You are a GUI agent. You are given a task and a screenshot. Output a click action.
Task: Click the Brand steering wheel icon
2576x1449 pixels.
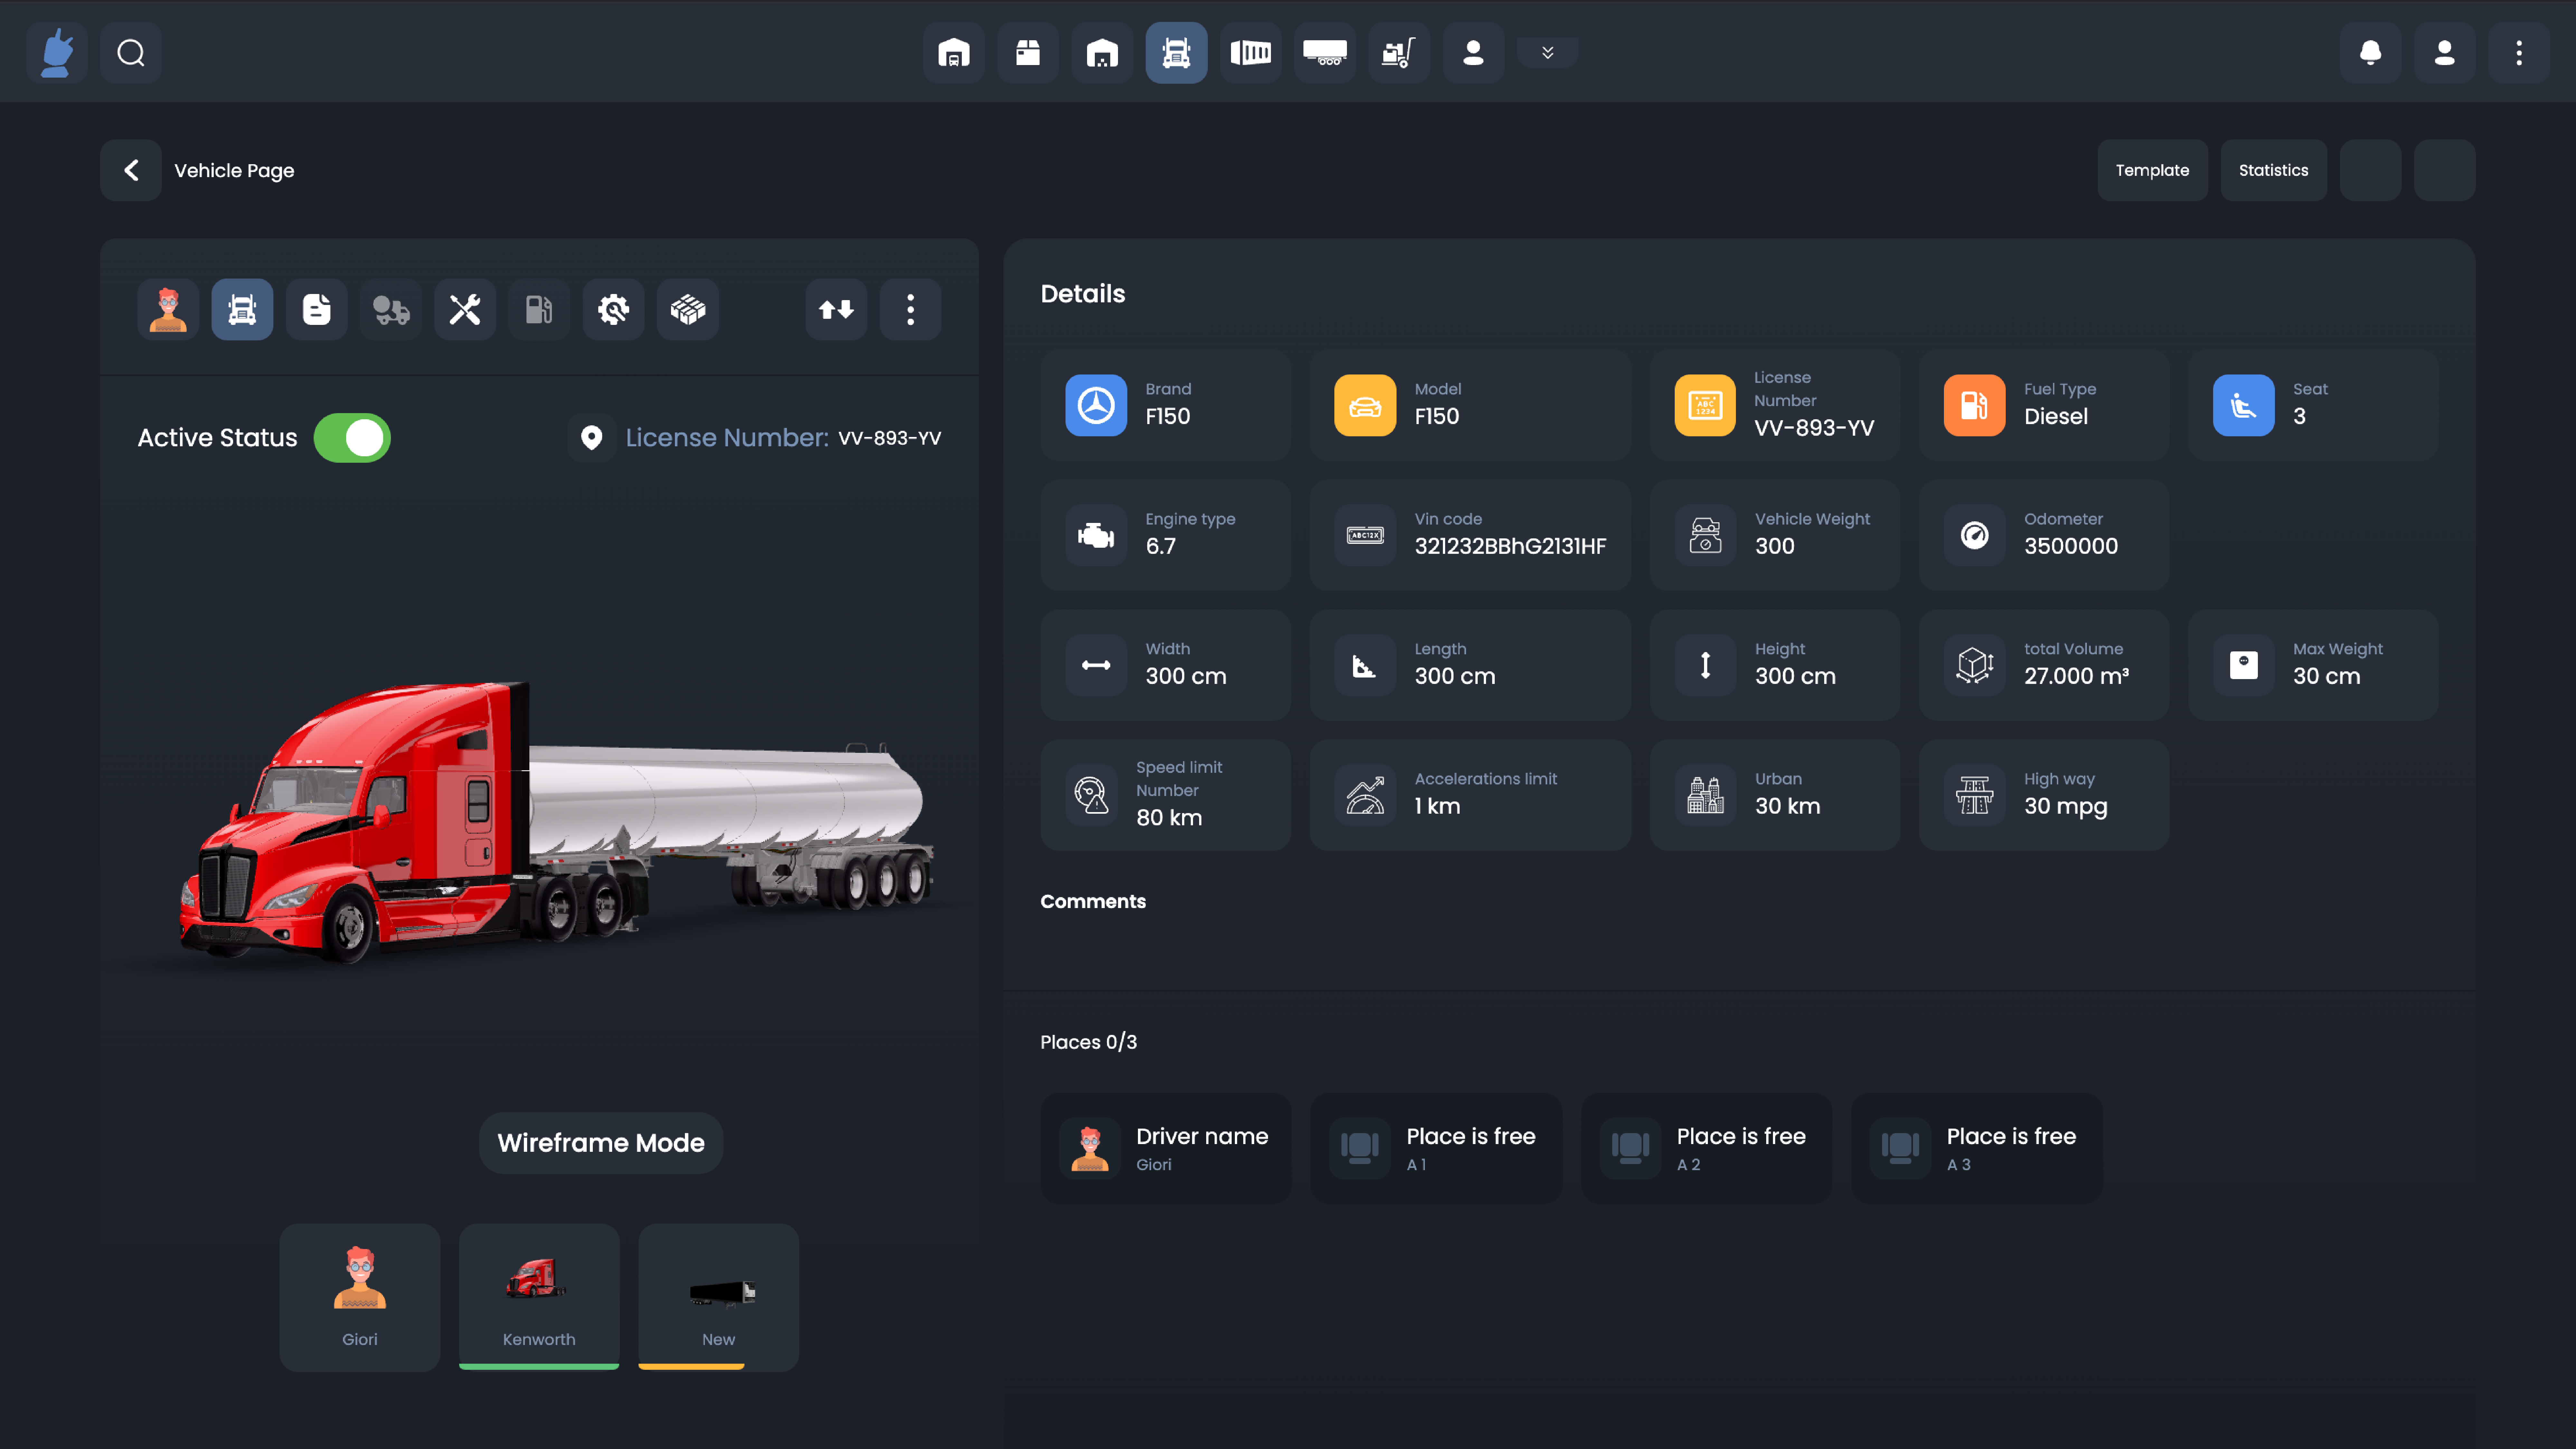[x=1096, y=405]
